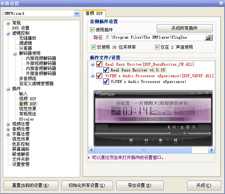Click the folder browse icon beside plugin path

(x=208, y=38)
